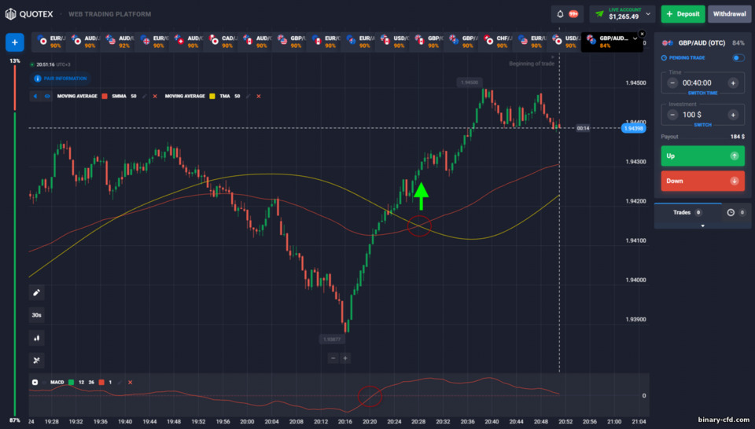This screenshot has height=429, width=755.
Task: Open the indicators tool icon
Action: tap(37, 360)
